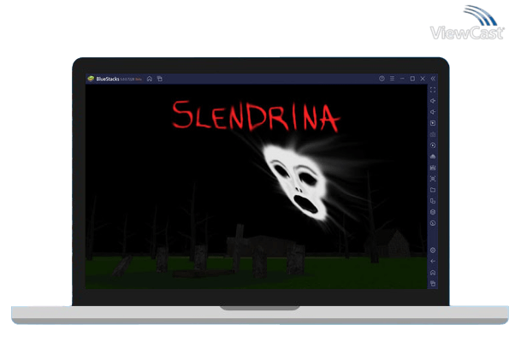The height and width of the screenshot is (354, 515).
Task: Open BlueStacks settings gear
Action: (433, 251)
